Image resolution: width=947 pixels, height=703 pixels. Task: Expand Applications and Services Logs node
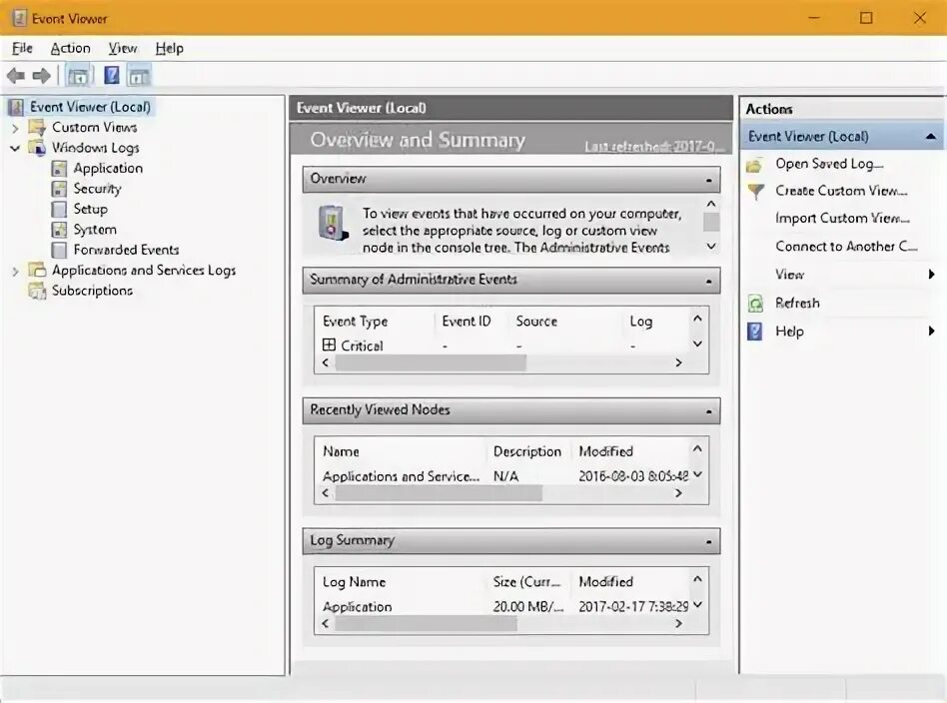pos(16,272)
